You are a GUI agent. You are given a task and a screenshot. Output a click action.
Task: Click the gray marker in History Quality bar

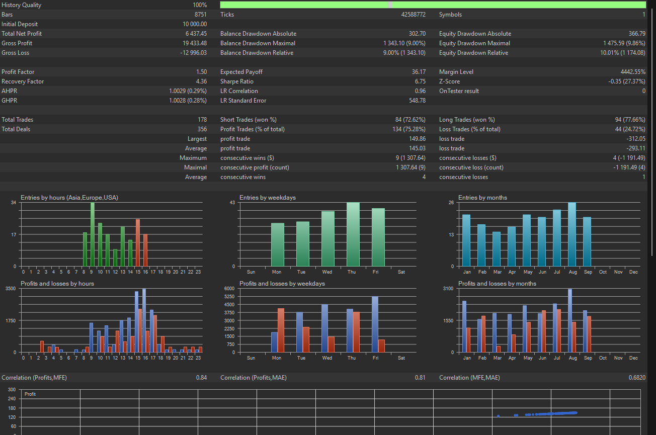click(390, 5)
